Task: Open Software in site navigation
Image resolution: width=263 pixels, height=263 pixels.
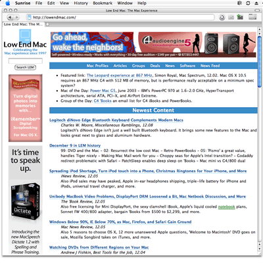Action: [187, 66]
